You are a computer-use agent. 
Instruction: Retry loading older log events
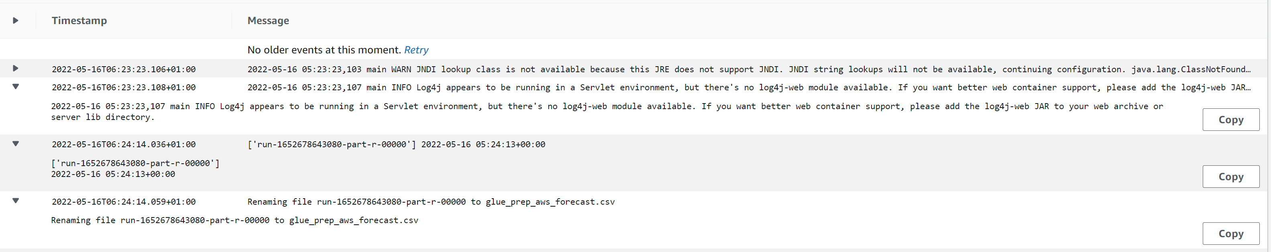pyautogui.click(x=416, y=50)
